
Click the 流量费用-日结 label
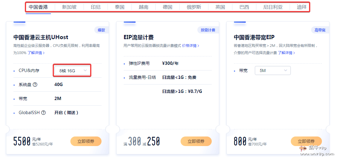(142, 77)
